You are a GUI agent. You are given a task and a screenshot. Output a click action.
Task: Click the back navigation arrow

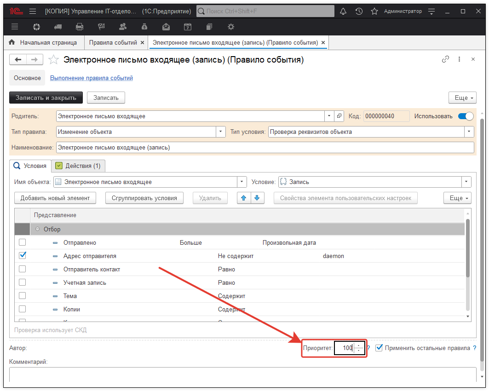pyautogui.click(x=18, y=59)
